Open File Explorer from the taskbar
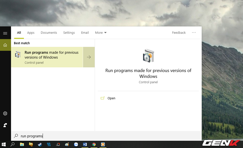The height and width of the screenshot is (148, 243). [22, 145]
